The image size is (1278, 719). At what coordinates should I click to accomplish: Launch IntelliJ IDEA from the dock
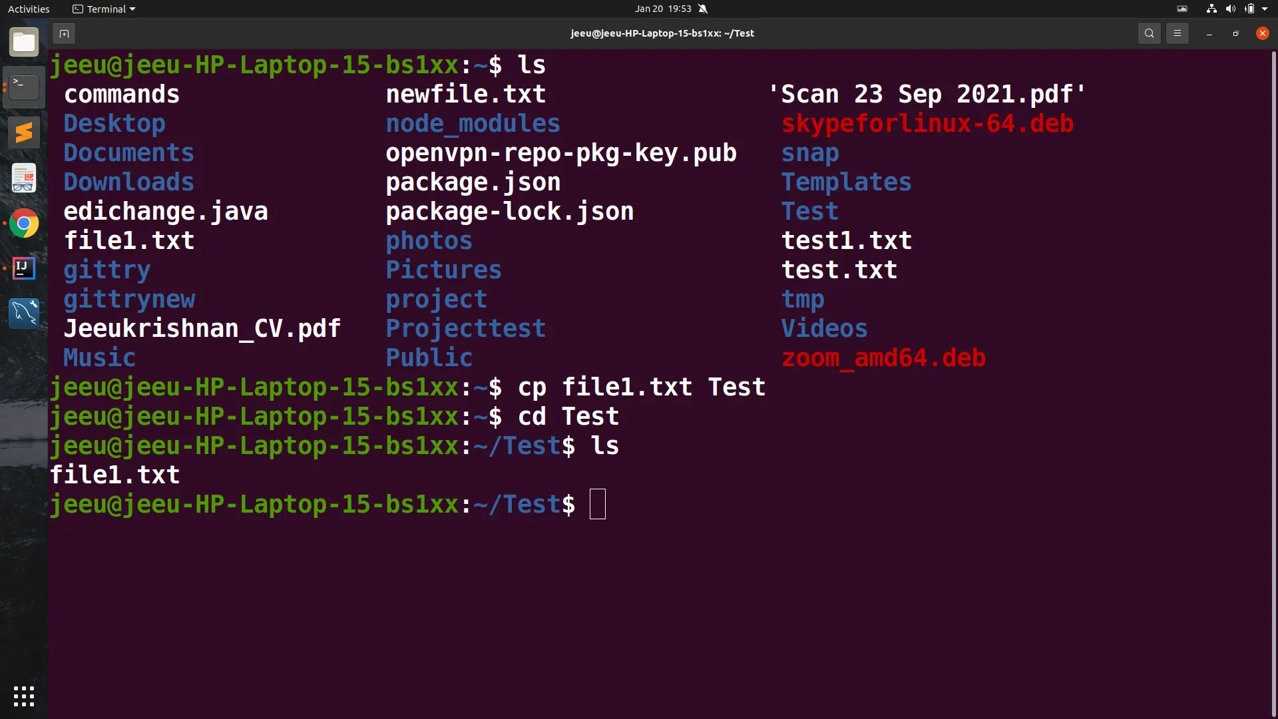point(24,268)
